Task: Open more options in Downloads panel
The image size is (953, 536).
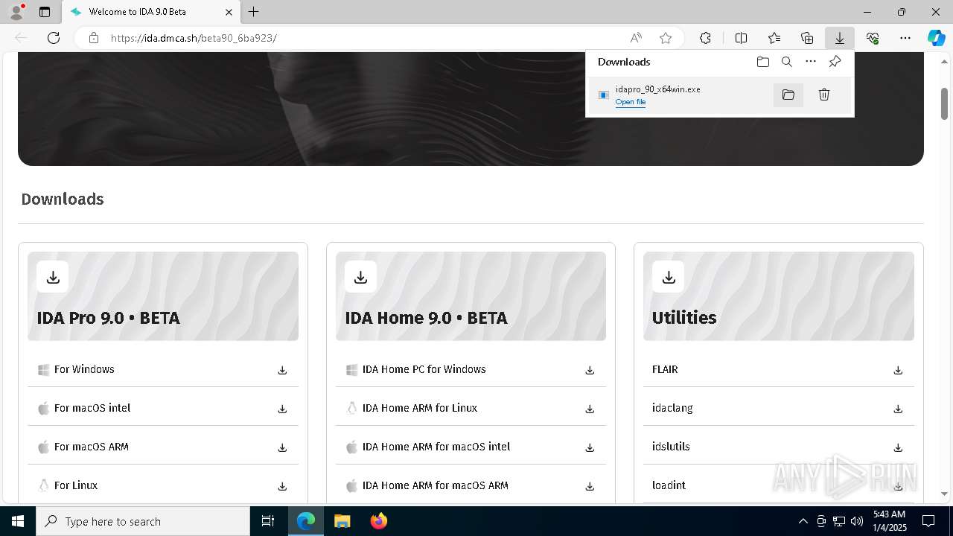Action: click(x=811, y=62)
